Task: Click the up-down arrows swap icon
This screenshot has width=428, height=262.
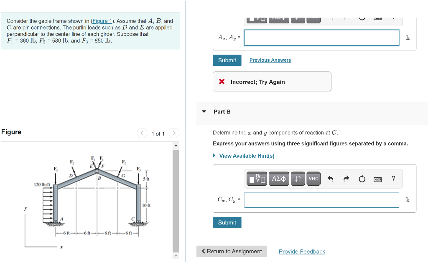Action: point(297,178)
